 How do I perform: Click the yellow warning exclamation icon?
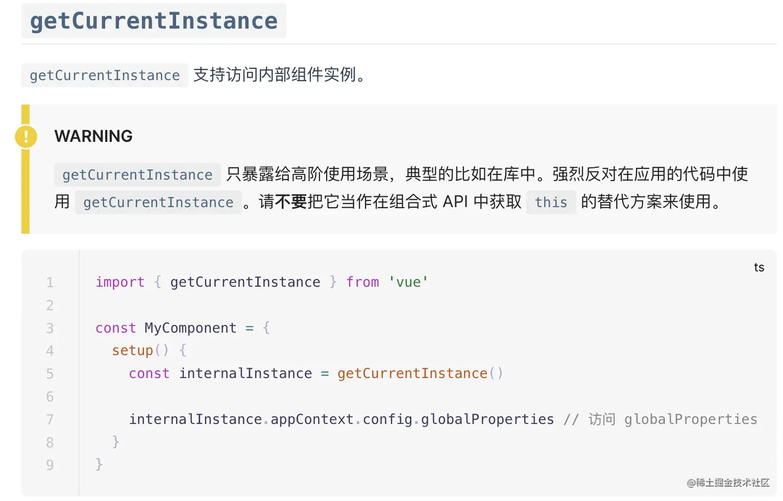tap(26, 137)
